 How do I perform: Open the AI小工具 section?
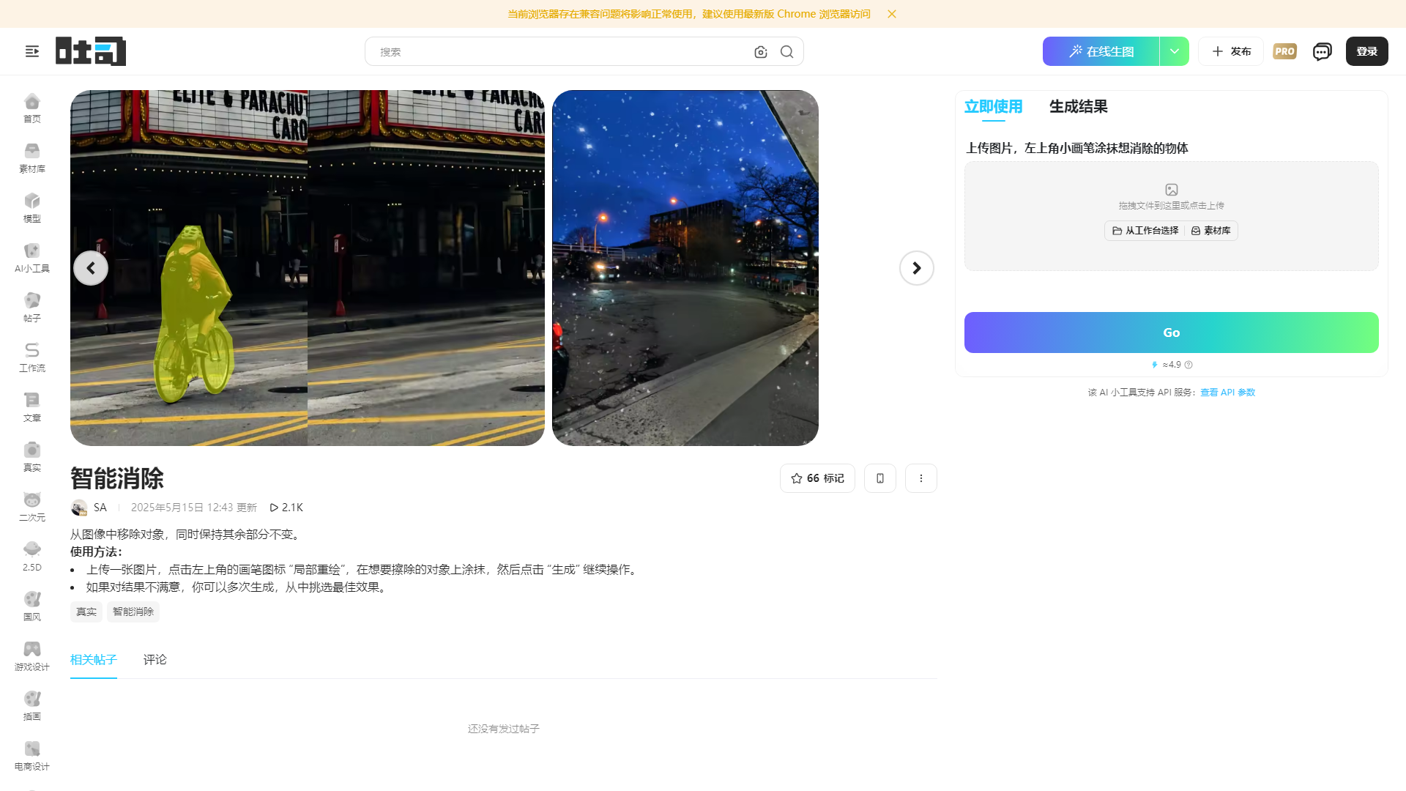(x=31, y=256)
